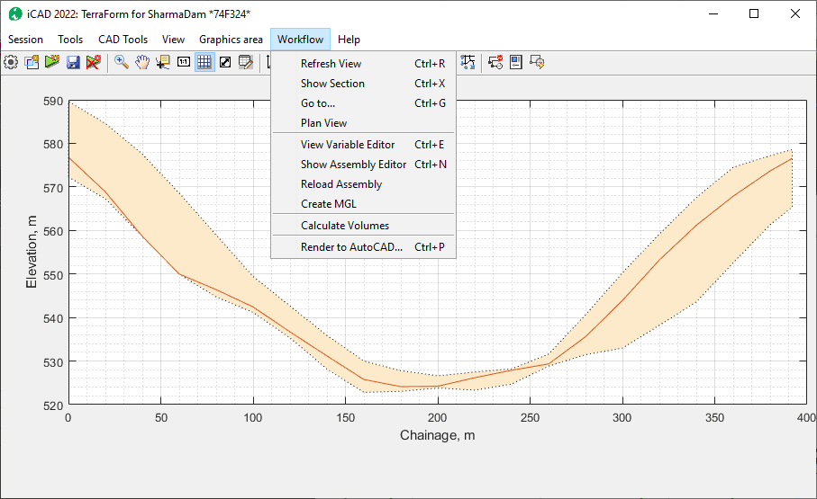817x499 pixels.
Task: Open the Graphics area menu
Action: click(x=231, y=40)
